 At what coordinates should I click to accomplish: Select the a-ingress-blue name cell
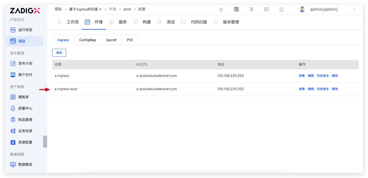click(66, 89)
